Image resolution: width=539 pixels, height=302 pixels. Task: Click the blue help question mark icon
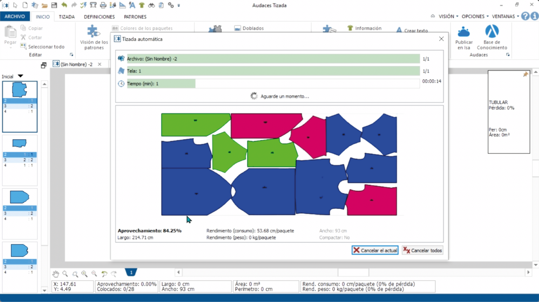(525, 16)
